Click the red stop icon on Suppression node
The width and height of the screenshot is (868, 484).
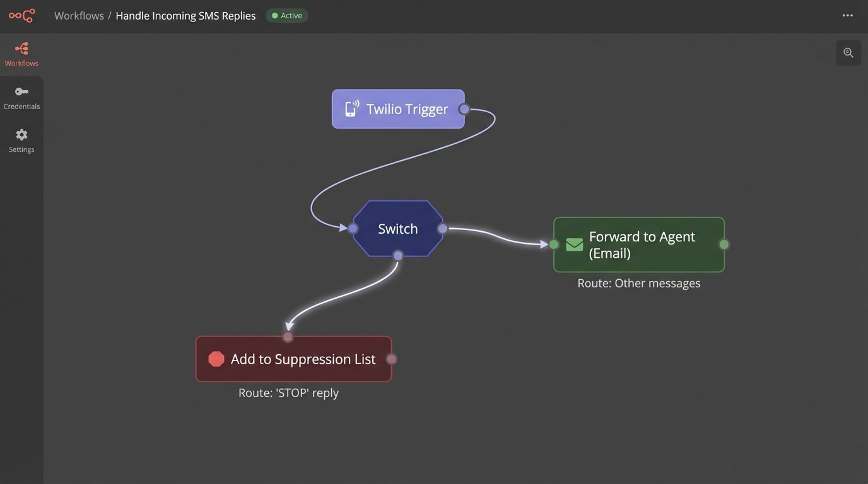pos(216,359)
